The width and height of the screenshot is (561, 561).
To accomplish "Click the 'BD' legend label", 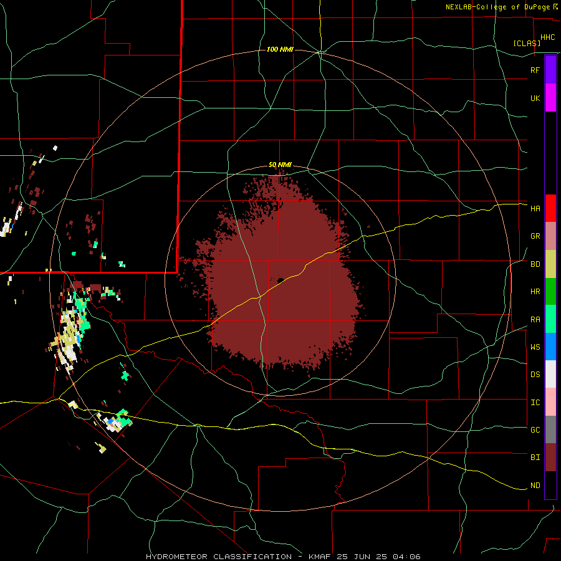I will [535, 264].
